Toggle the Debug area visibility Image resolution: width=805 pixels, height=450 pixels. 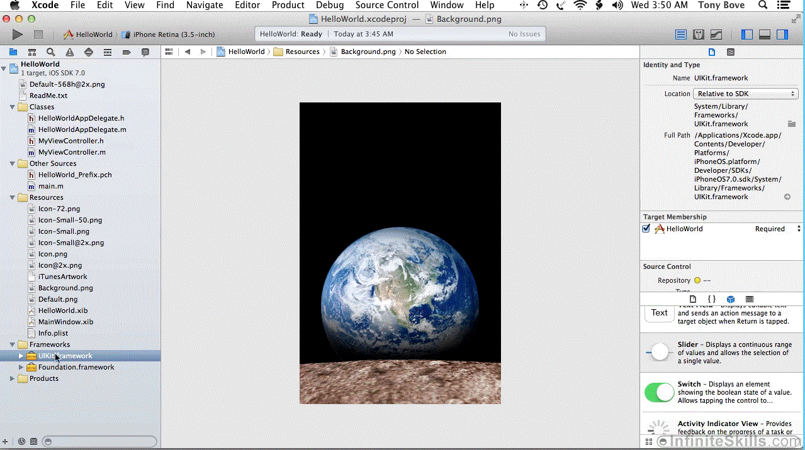pyautogui.click(x=765, y=35)
